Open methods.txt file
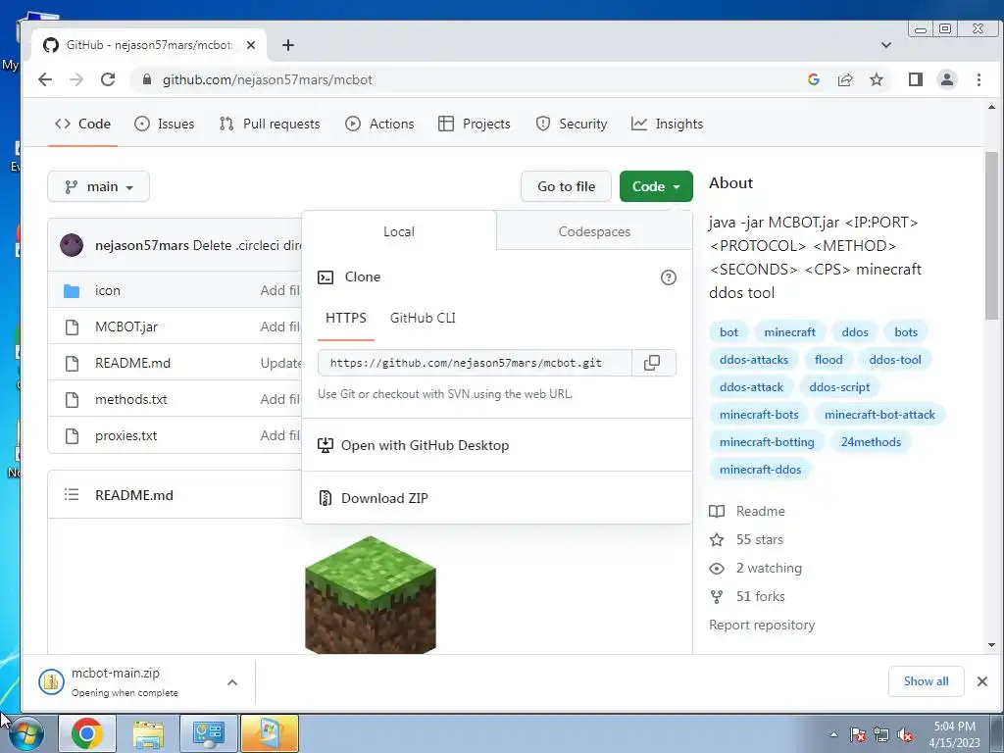 (130, 399)
